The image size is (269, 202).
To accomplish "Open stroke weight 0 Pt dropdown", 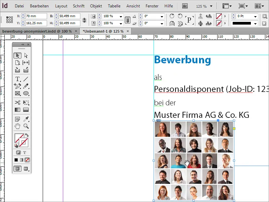I will (255, 16).
